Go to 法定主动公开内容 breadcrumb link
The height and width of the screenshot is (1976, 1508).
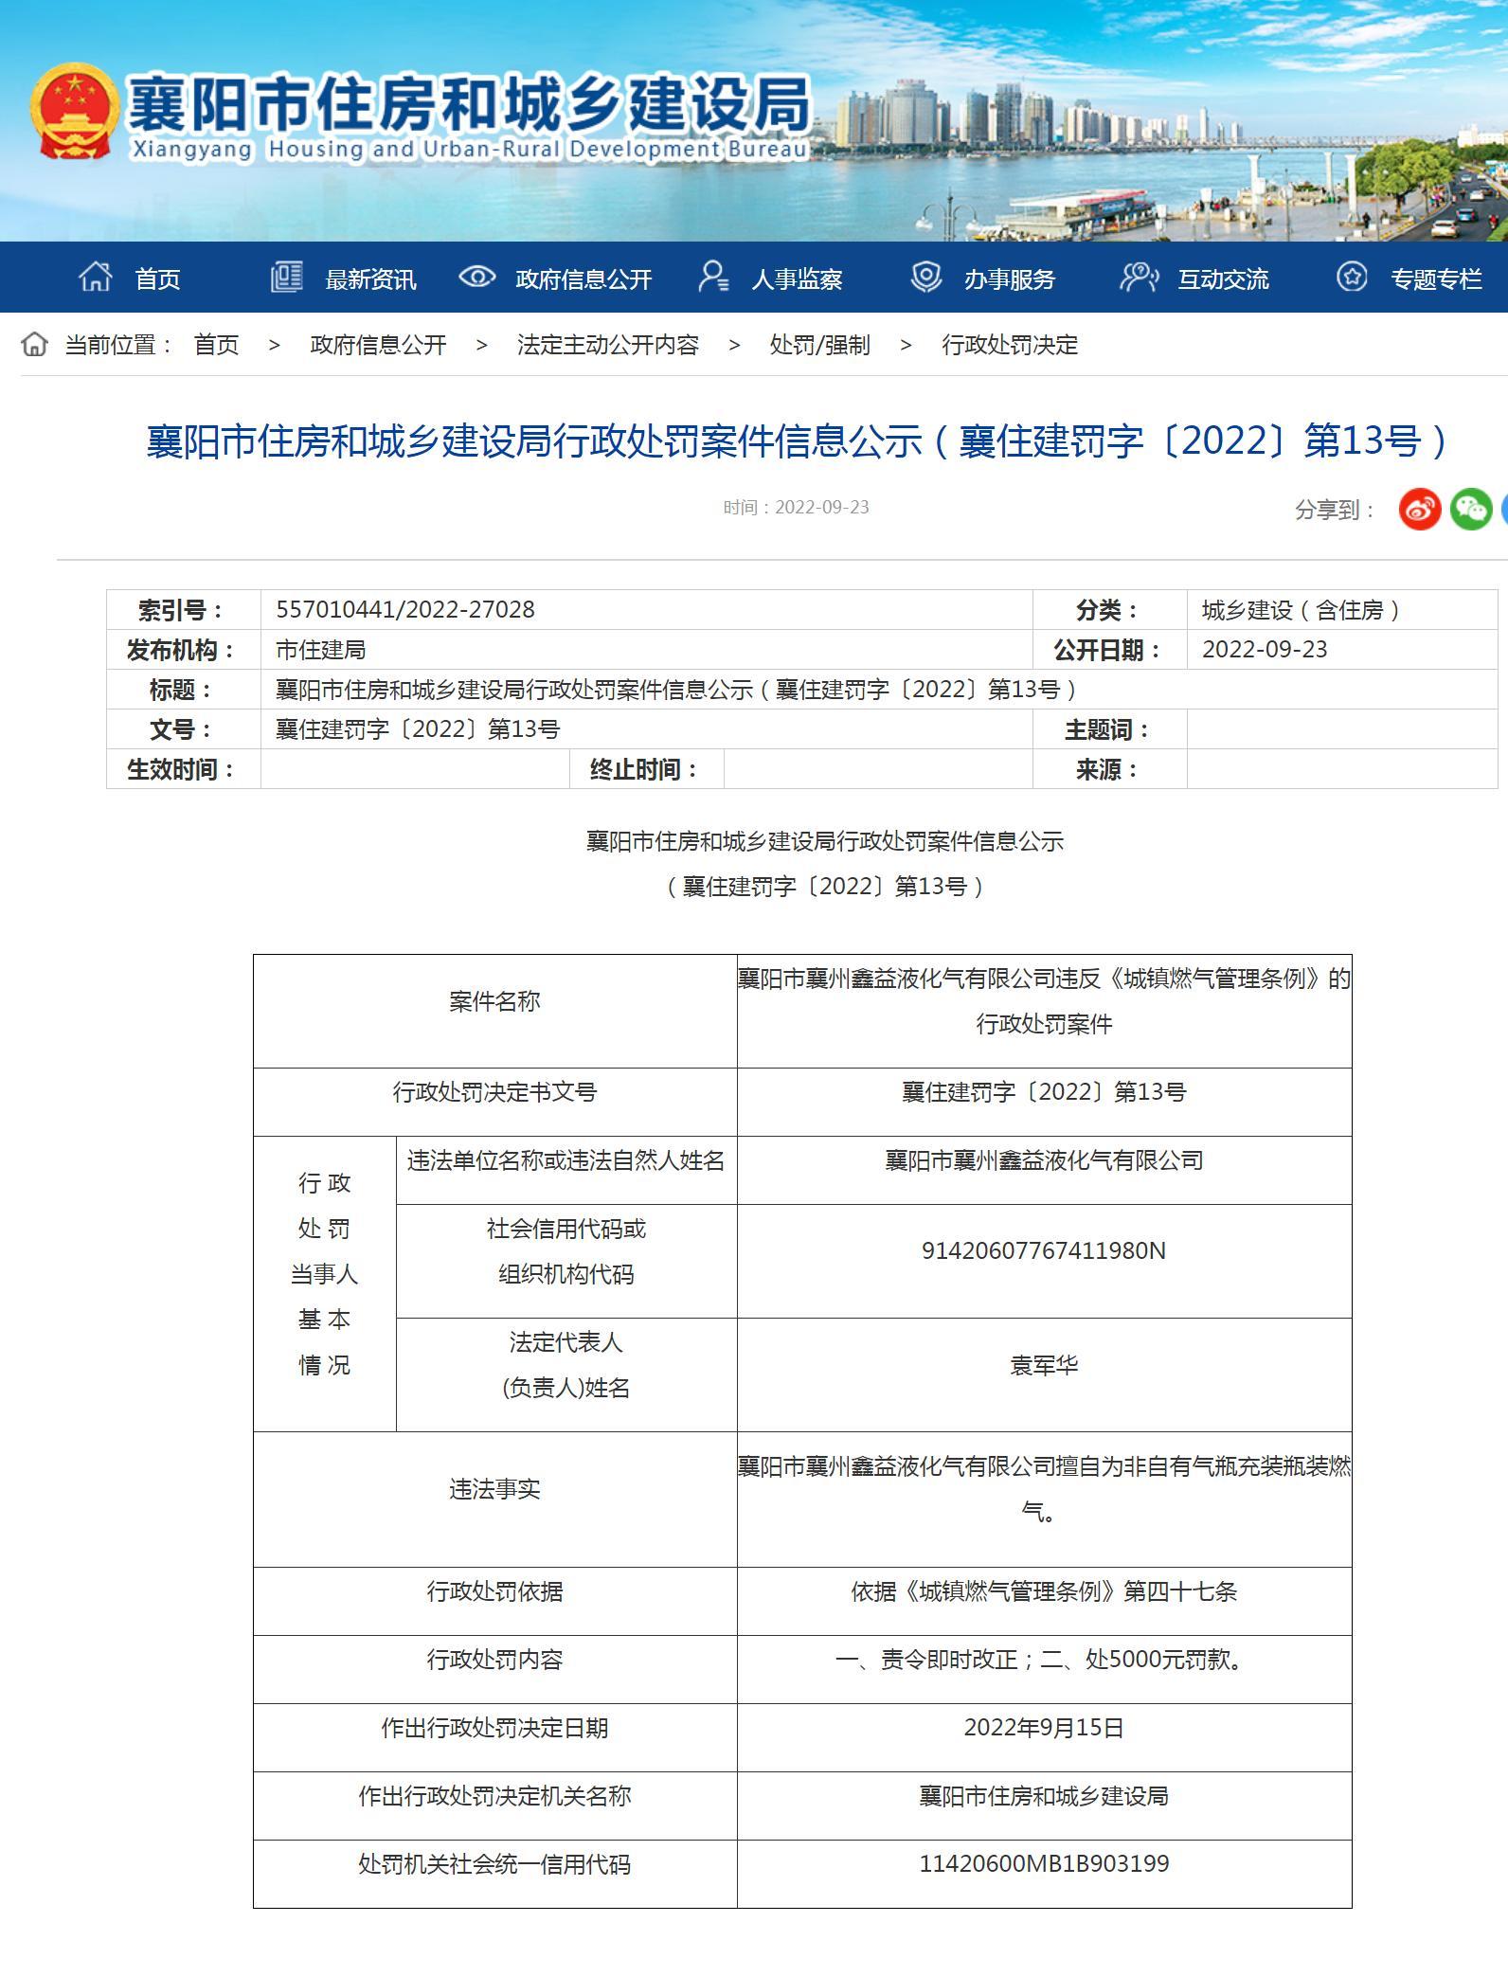click(x=608, y=345)
